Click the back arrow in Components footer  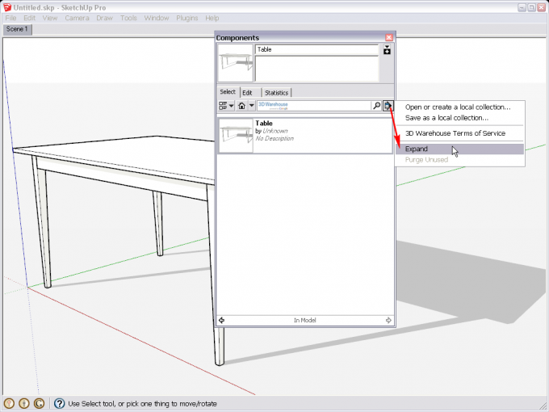(222, 320)
